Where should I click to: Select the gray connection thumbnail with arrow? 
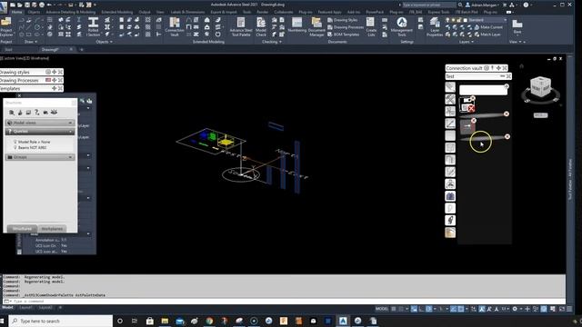tap(467, 127)
